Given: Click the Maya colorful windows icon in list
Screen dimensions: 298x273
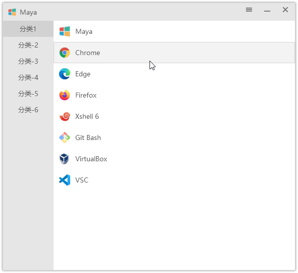Looking at the screenshot, I should (65, 31).
